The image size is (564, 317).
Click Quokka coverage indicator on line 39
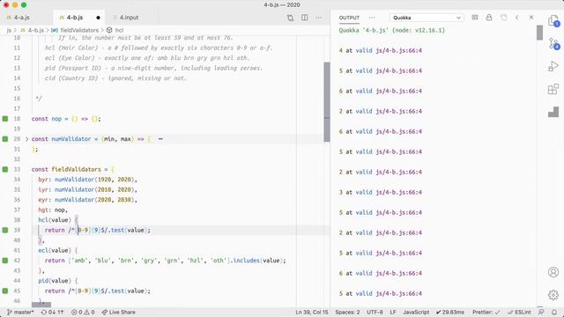pos(5,230)
